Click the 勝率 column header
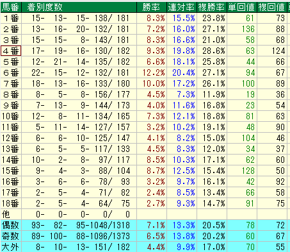The height and width of the screenshot is (252, 290). [x=151, y=7]
